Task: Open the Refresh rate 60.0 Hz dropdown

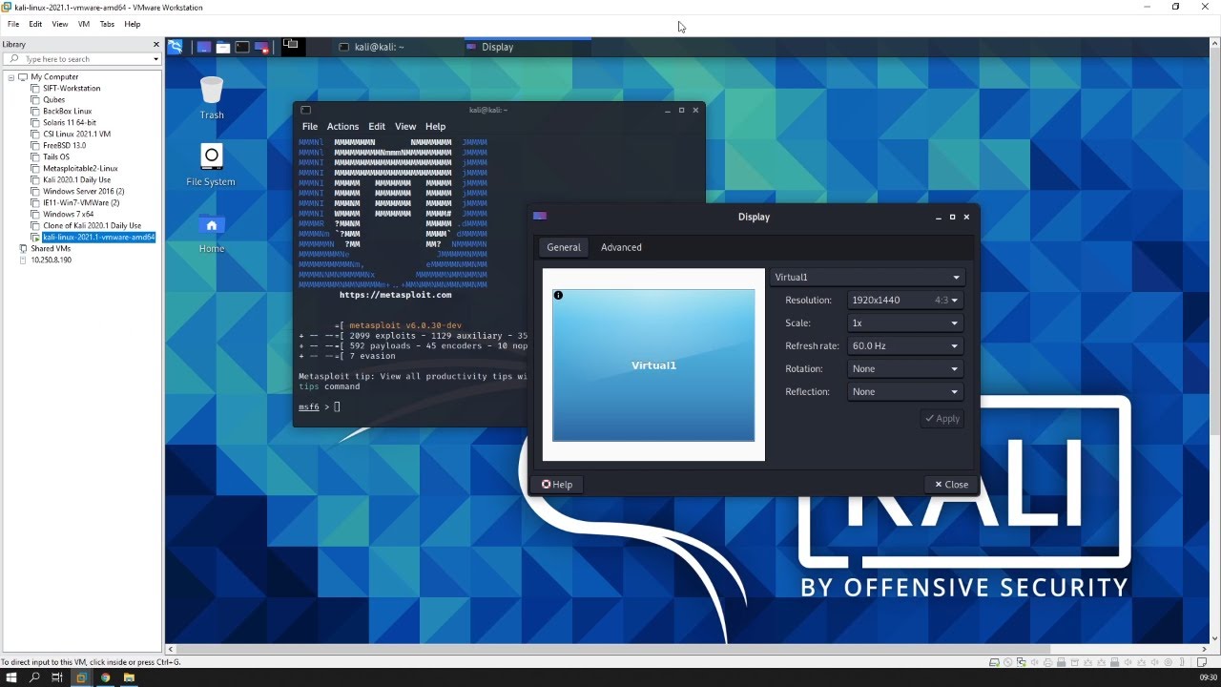Action: click(904, 345)
